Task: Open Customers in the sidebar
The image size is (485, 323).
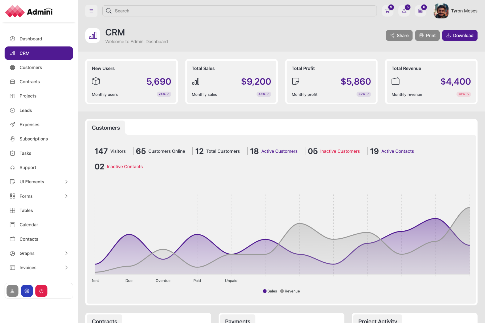Action: 31,68
